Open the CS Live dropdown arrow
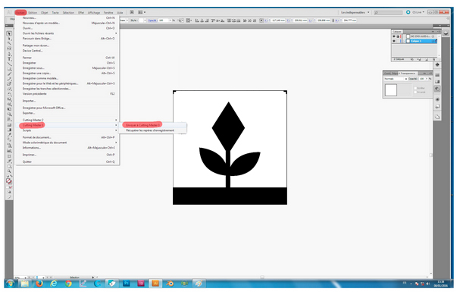 (424, 12)
